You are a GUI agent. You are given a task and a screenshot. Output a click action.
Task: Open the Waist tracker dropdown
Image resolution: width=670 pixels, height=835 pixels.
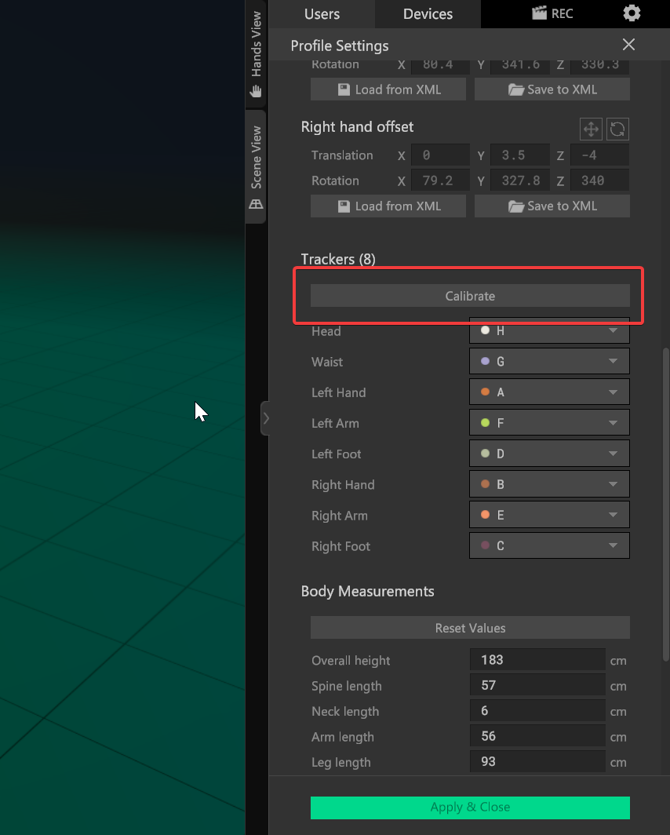coord(549,362)
